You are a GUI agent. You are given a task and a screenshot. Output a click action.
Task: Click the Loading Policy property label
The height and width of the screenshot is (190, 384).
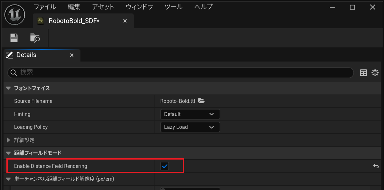pyautogui.click(x=31, y=127)
